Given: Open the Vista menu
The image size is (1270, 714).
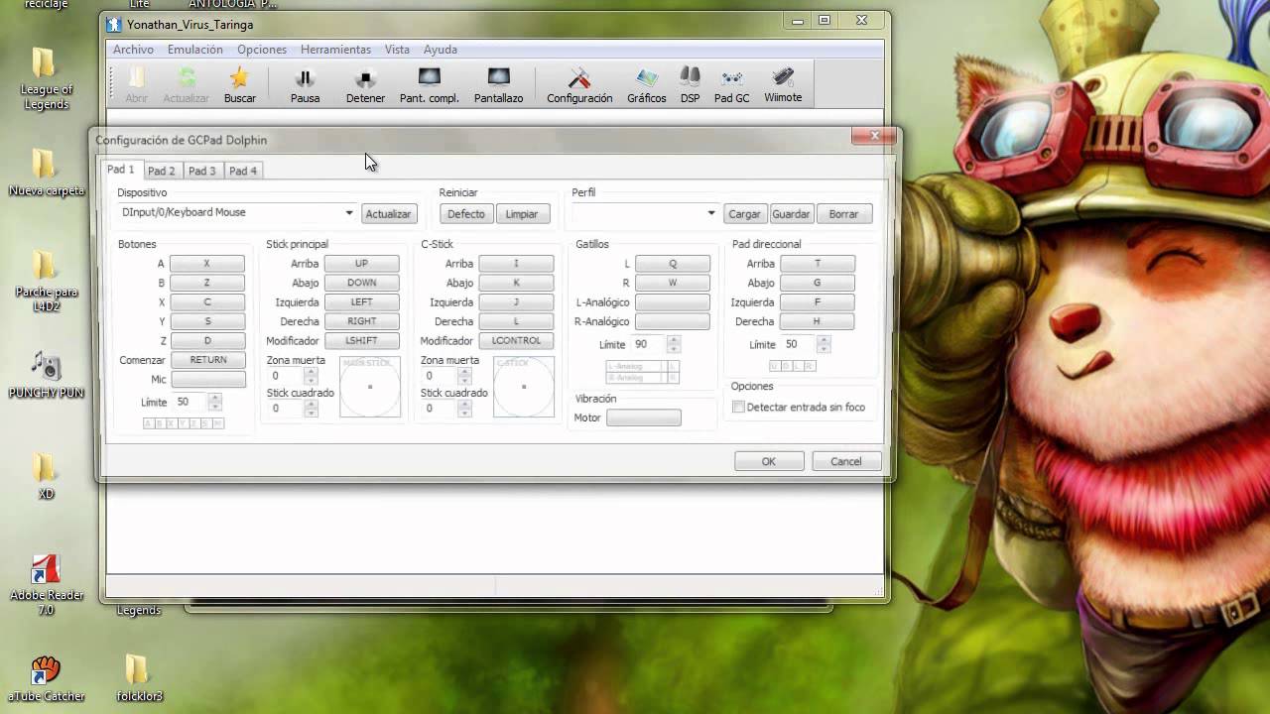Looking at the screenshot, I should [397, 49].
